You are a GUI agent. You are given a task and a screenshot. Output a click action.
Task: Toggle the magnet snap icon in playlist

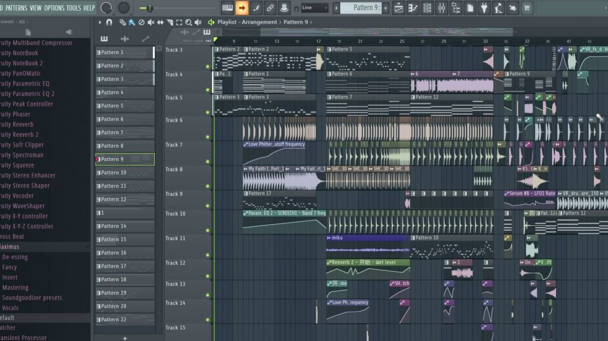point(110,23)
